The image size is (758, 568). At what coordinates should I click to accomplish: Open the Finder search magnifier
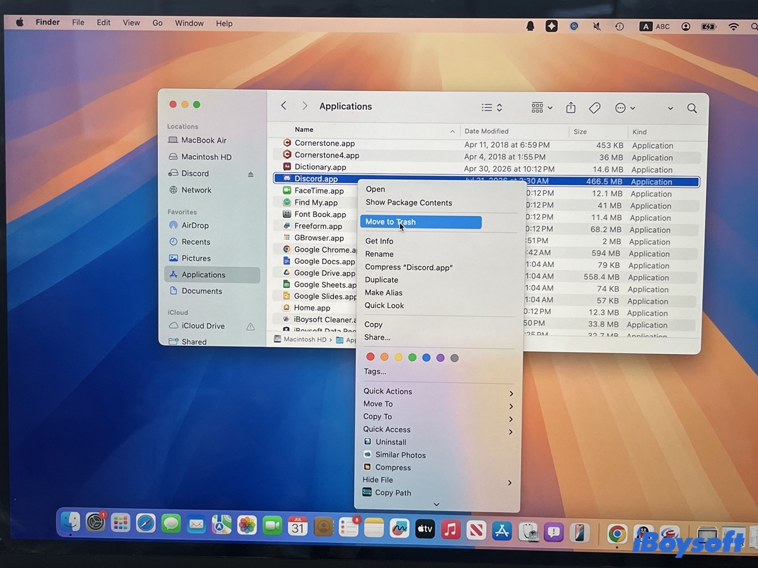[x=692, y=108]
